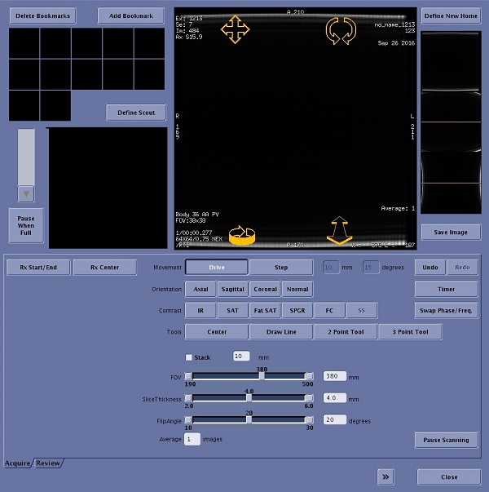
Task: Click the Save Image button
Action: pyautogui.click(x=450, y=232)
